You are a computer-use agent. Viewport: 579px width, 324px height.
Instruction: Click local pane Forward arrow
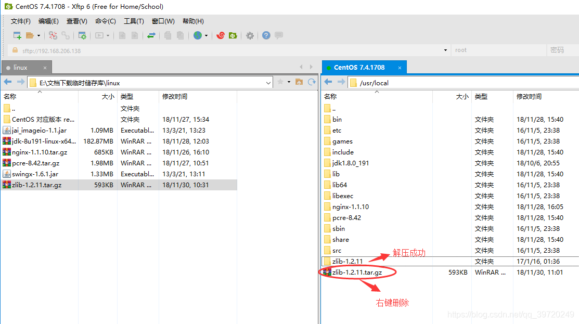click(x=21, y=82)
